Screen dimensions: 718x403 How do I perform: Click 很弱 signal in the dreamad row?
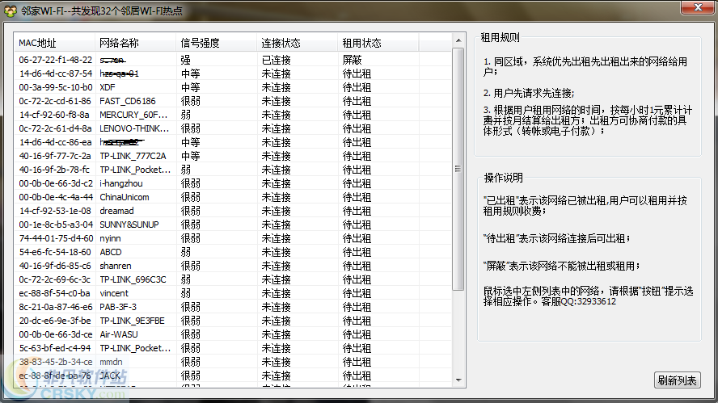click(191, 211)
